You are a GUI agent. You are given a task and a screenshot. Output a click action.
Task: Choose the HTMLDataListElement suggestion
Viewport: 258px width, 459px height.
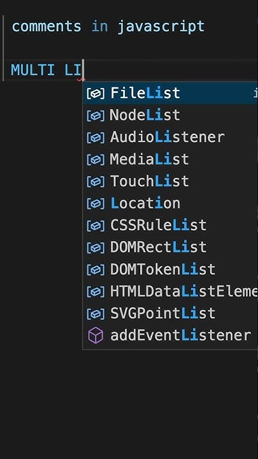(171, 291)
